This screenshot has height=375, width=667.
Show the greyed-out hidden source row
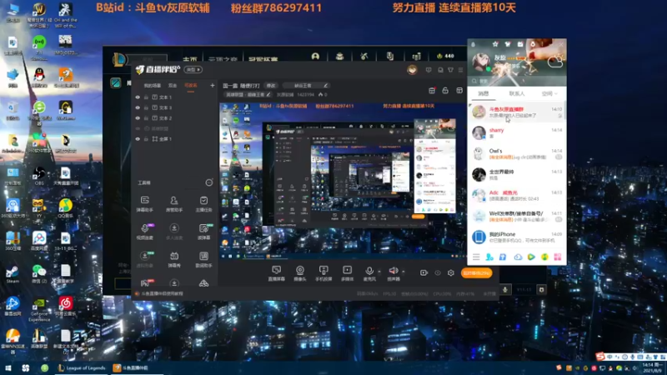click(x=138, y=128)
